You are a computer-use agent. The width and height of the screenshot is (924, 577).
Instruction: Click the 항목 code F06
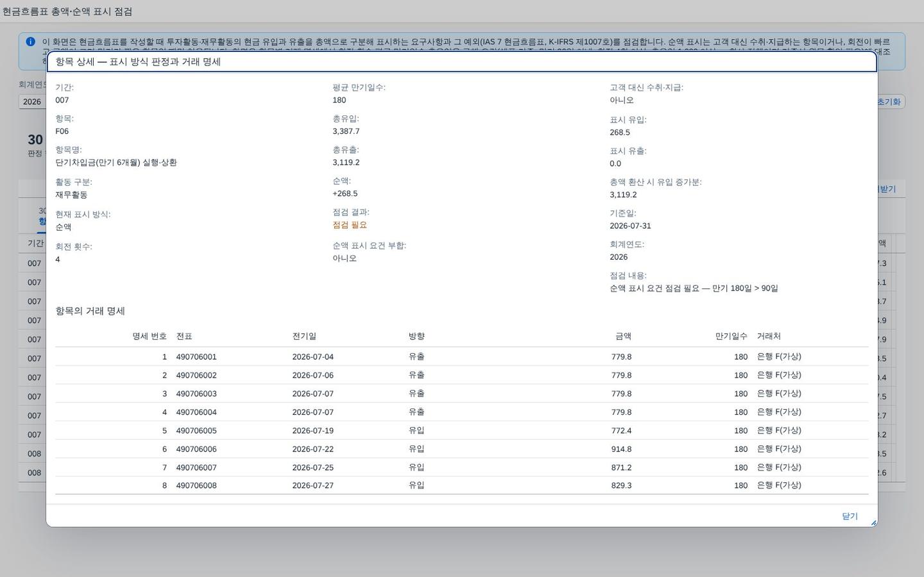(x=62, y=131)
